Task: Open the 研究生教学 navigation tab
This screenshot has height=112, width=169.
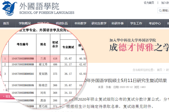Action: coord(99,23)
